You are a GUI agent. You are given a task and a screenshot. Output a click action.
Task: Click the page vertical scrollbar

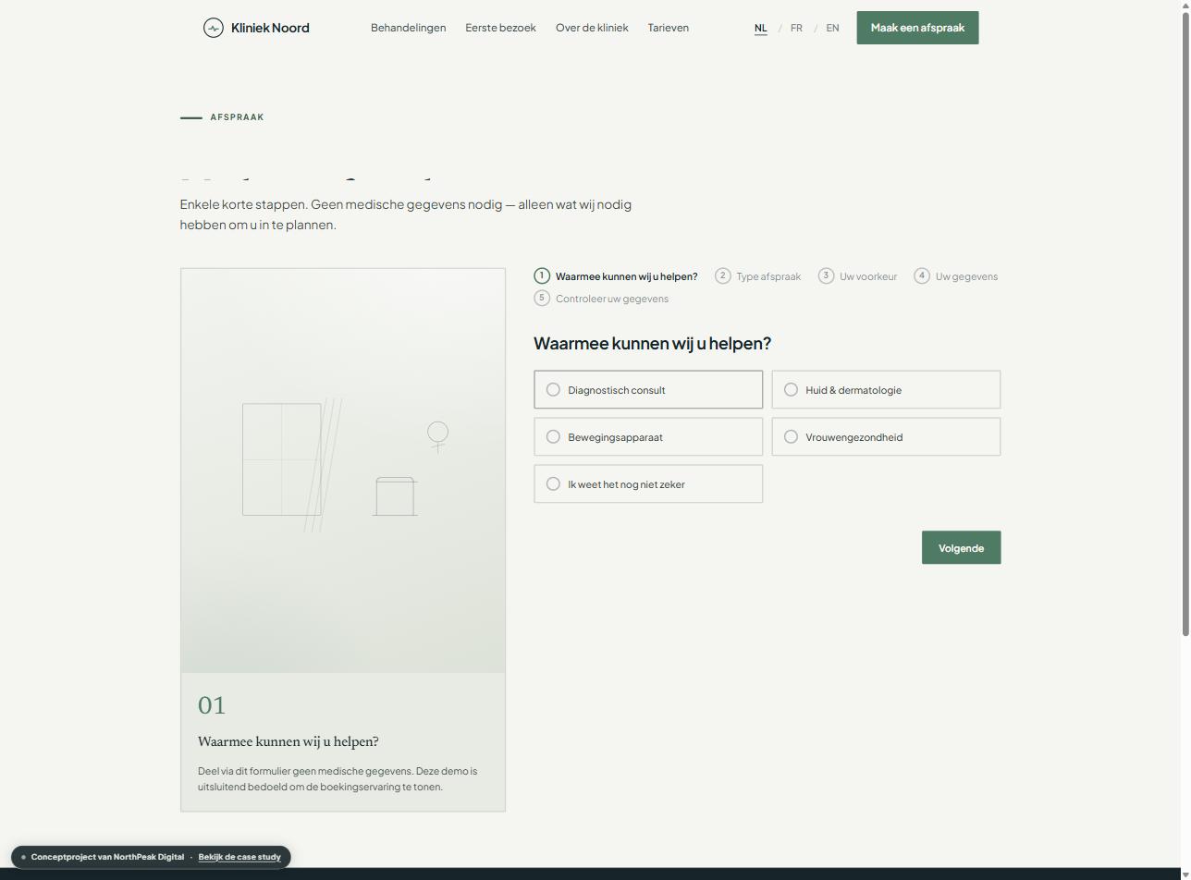click(x=1185, y=324)
